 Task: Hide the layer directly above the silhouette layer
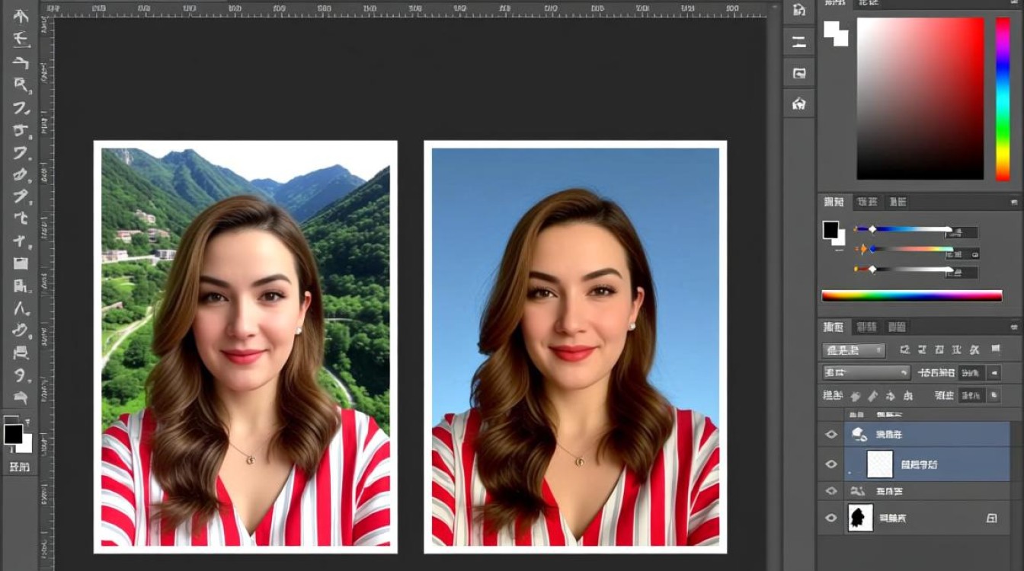[830, 491]
